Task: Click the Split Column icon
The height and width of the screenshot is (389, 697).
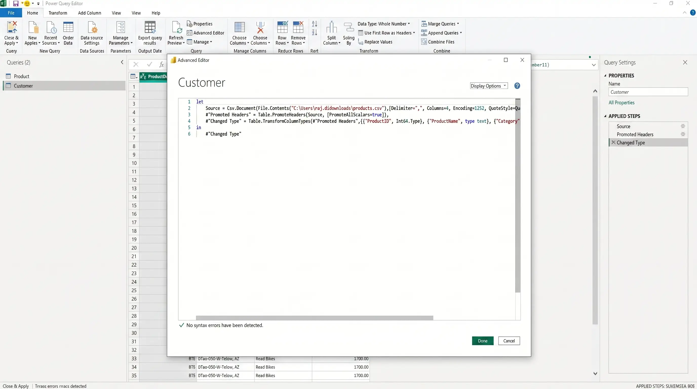Action: pyautogui.click(x=332, y=27)
